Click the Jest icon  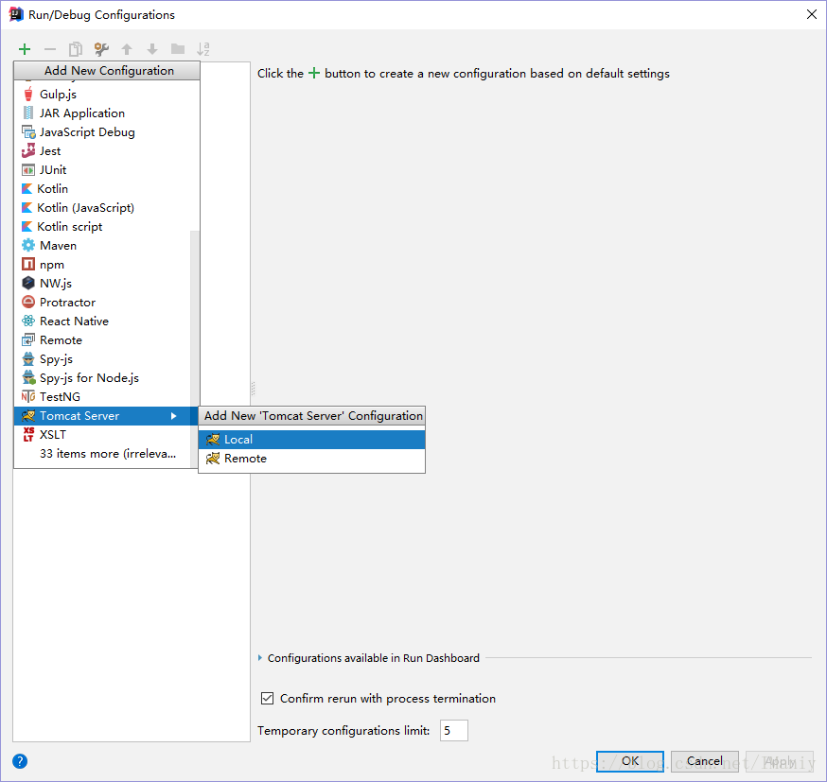click(x=28, y=150)
